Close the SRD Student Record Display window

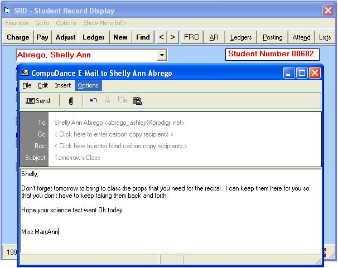point(328,11)
